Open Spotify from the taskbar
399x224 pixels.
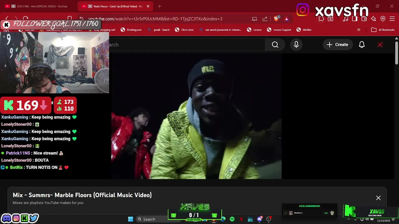[232, 219]
